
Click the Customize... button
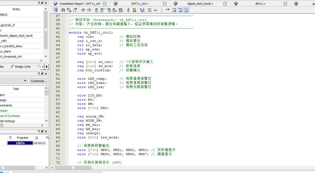39,81
